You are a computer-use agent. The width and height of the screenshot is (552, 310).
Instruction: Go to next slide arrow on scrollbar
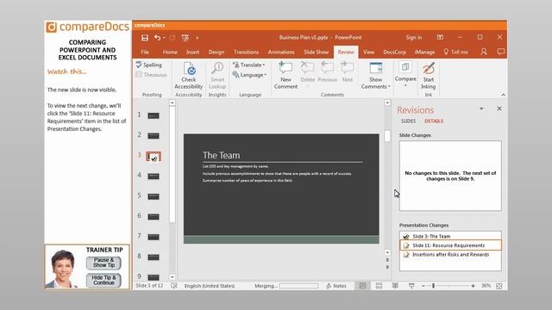click(387, 268)
